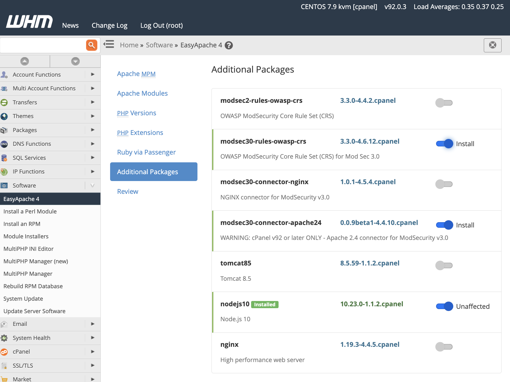Enable the tomcat85 package toggle
510x382 pixels.
click(x=444, y=265)
